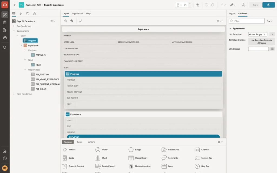277x173 pixels.
Task: Undo the last change
Action: [206, 5]
